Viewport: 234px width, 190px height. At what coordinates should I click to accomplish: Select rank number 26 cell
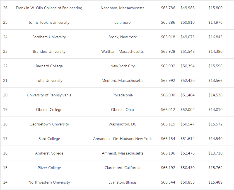5,8
